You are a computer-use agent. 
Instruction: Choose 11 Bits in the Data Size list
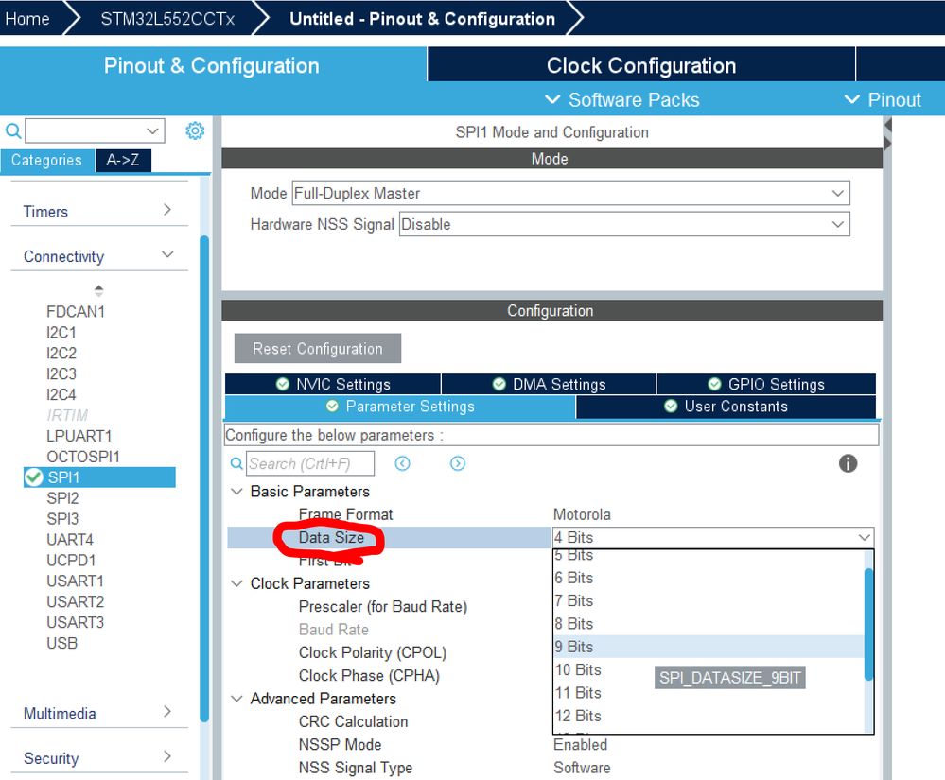(709, 692)
